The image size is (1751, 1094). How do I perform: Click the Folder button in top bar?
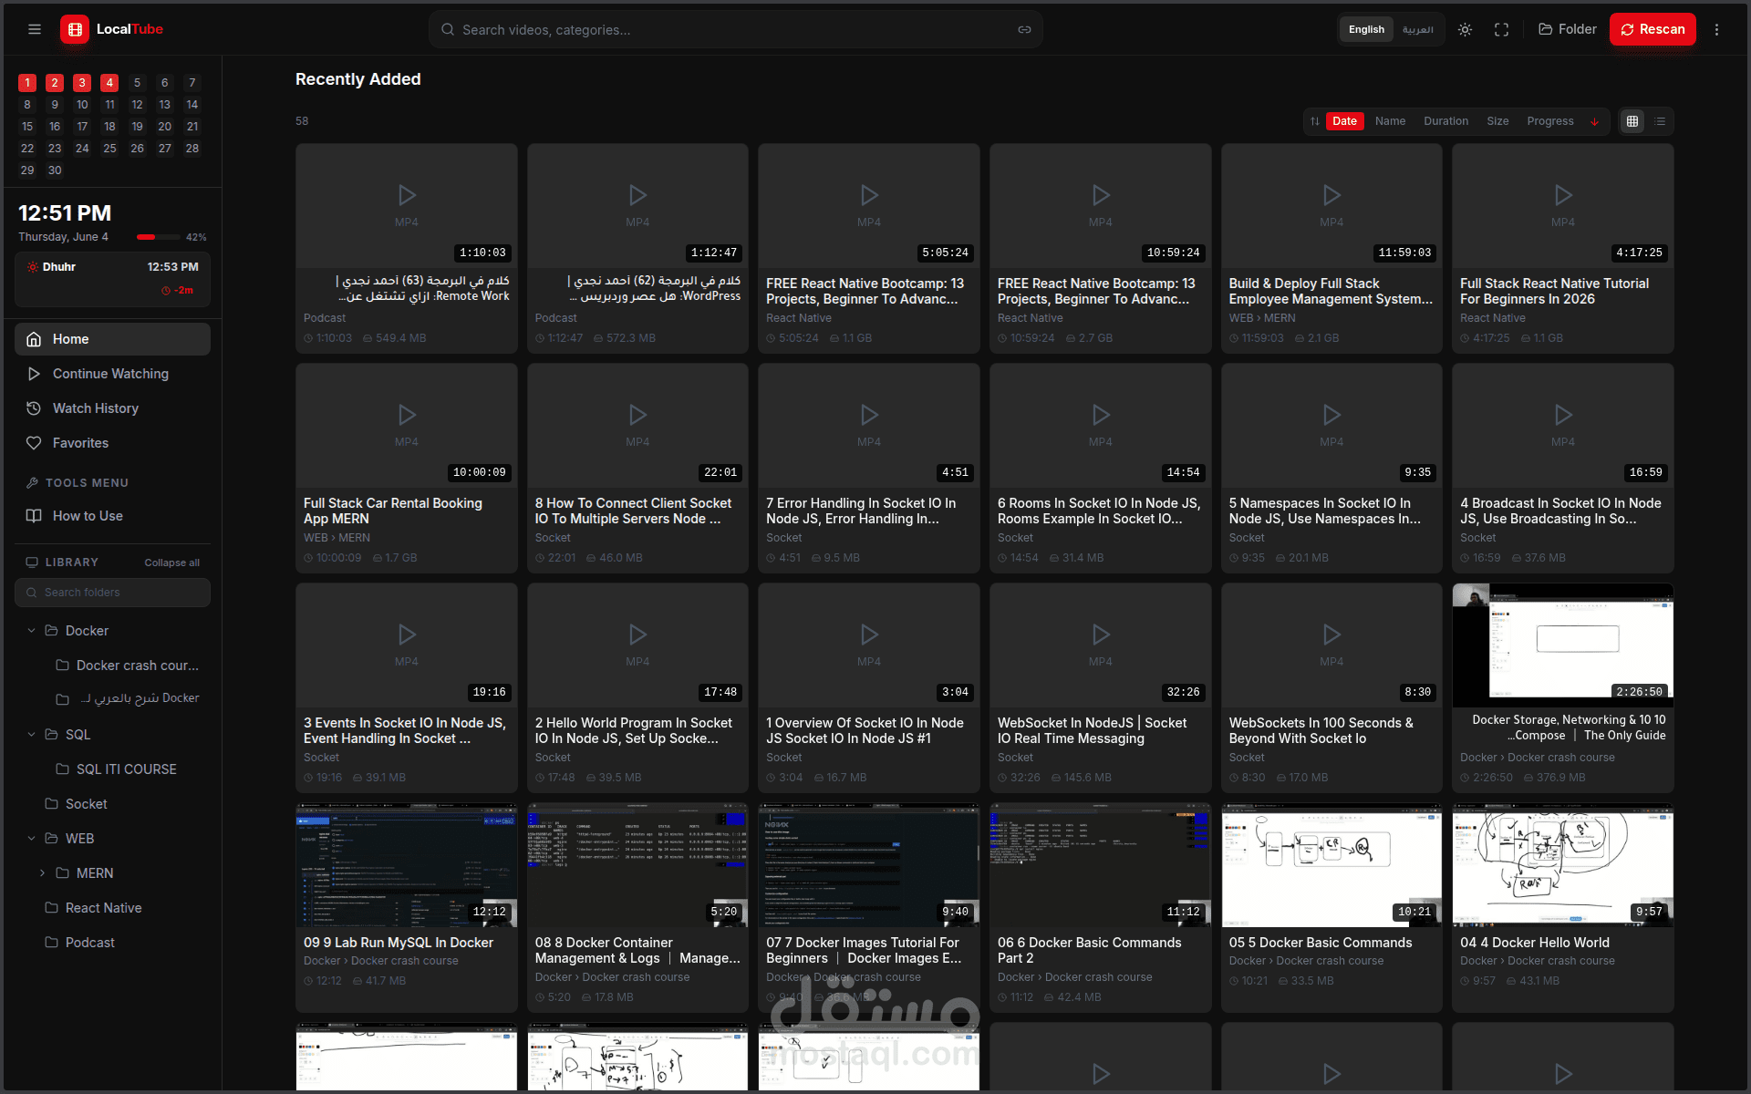point(1568,29)
